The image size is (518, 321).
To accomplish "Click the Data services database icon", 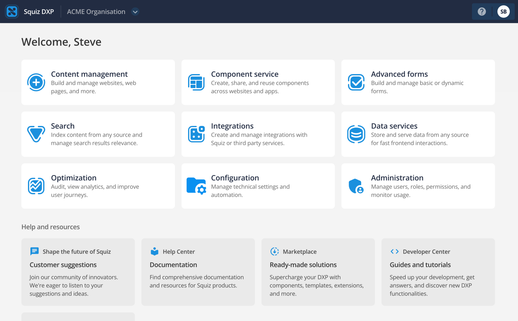I will point(356,134).
